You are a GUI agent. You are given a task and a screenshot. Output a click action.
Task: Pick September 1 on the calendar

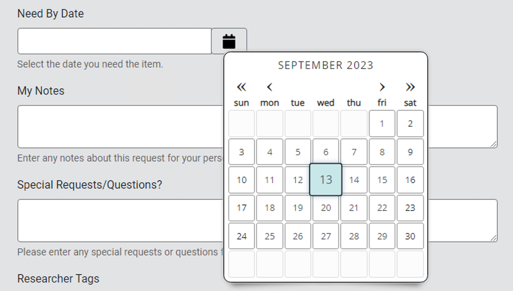(x=382, y=124)
